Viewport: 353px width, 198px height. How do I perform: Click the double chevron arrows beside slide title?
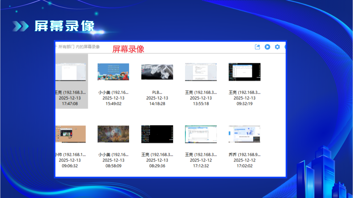coord(20,26)
